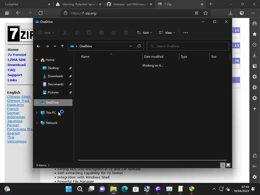Screen dimensions: 260x195
Task: Expand the This PC tree node
Action: [x=37, y=113]
